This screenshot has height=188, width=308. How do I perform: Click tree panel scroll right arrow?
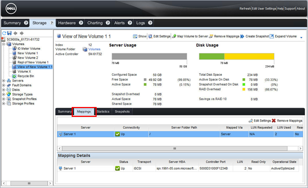pos(50,183)
